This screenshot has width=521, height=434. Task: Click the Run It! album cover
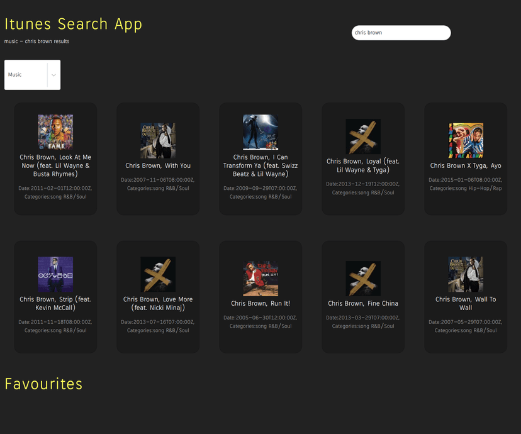pyautogui.click(x=260, y=278)
